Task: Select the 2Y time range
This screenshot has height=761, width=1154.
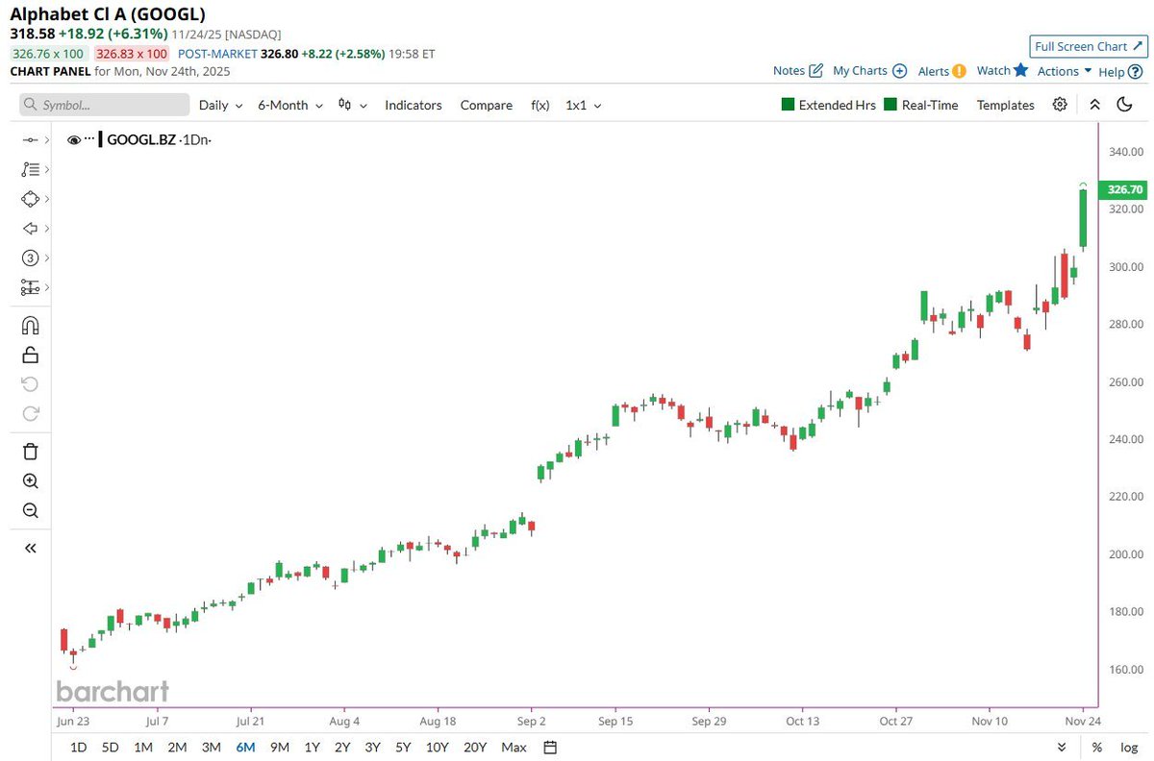Action: click(342, 747)
